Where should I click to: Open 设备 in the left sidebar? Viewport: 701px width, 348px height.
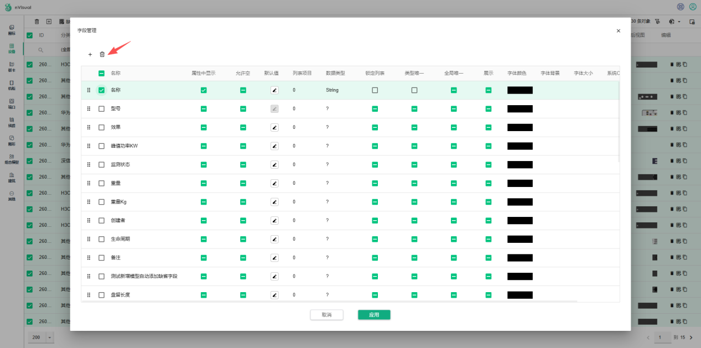coord(12,48)
